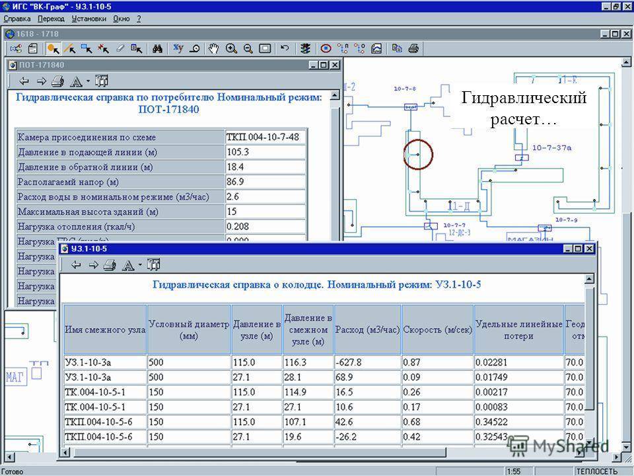
Task: Open the ? help menu
Action: pyautogui.click(x=139, y=19)
